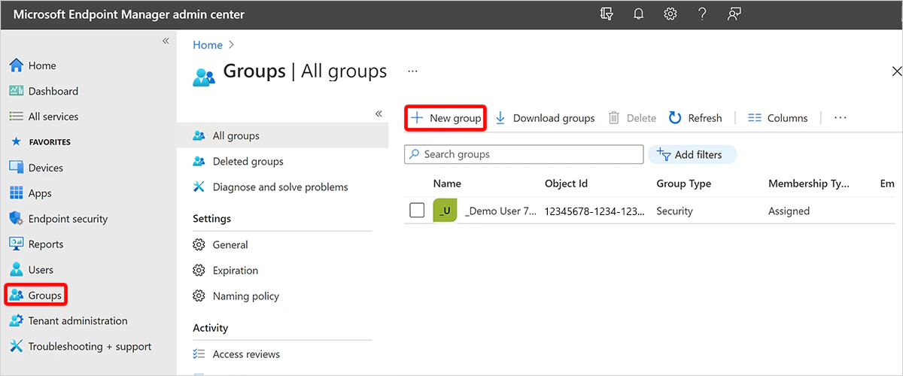Tick the _Demo User group checkbox
The width and height of the screenshot is (903, 376).
(x=417, y=211)
